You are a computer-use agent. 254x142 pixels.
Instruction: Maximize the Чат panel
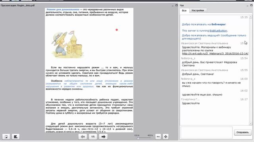pos(251,5)
